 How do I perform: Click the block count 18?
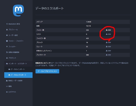87,43
